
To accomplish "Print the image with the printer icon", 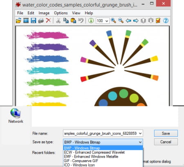I will click(x=41, y=21).
